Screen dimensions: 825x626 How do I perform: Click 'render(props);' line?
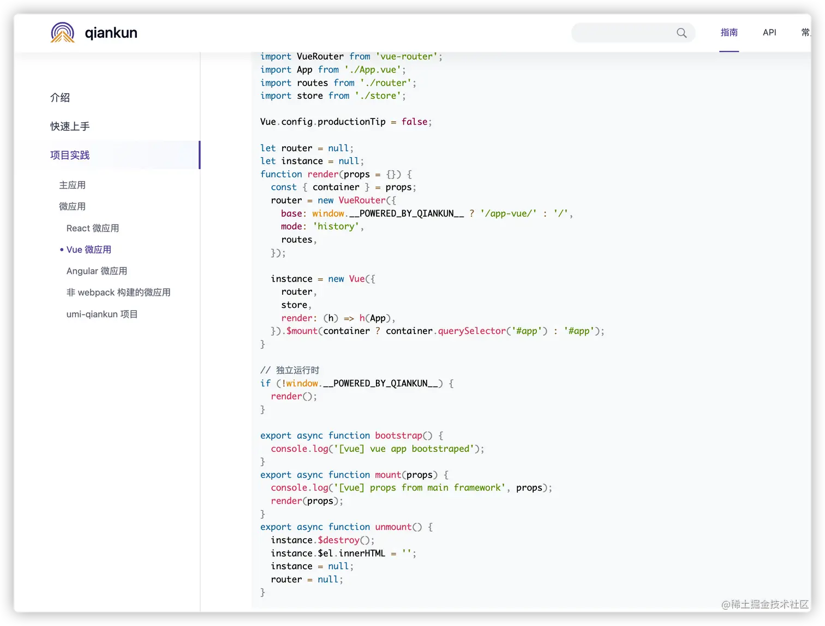[307, 501]
